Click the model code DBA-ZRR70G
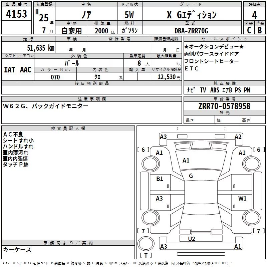267x267 pixels. coord(191,31)
